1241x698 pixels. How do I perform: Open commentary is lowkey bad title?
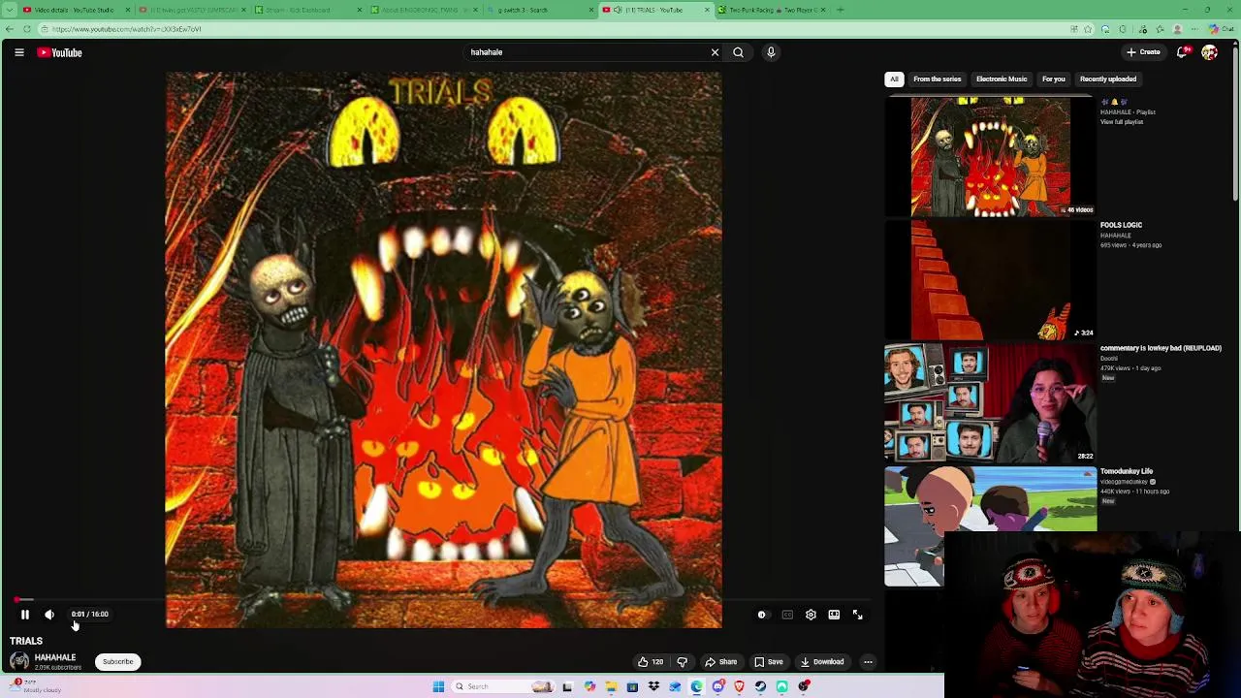tap(1161, 348)
